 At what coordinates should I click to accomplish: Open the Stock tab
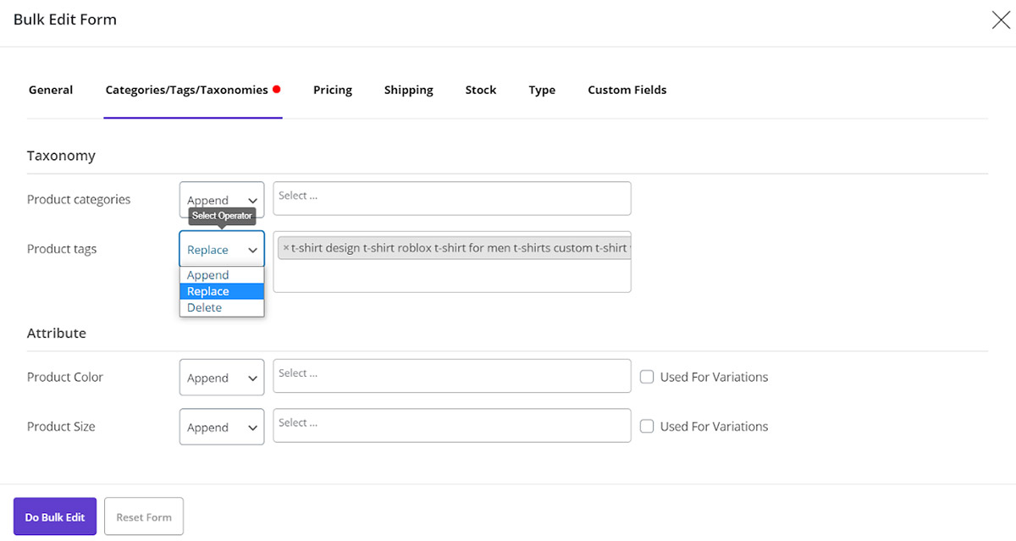point(480,90)
